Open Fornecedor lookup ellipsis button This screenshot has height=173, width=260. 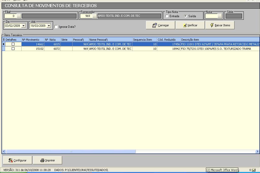[x=94, y=16]
